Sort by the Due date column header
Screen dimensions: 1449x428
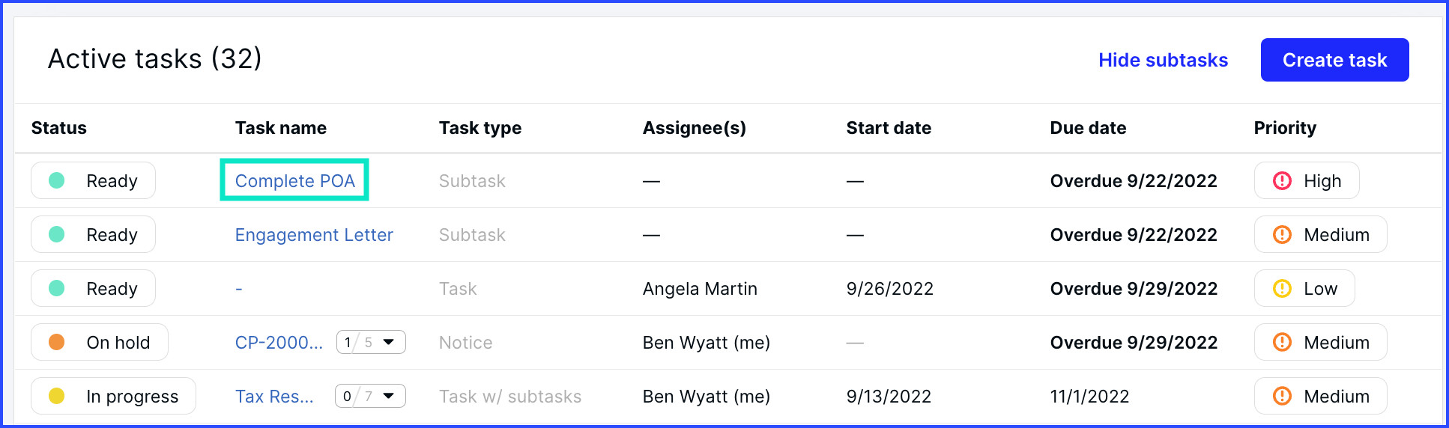[1088, 128]
